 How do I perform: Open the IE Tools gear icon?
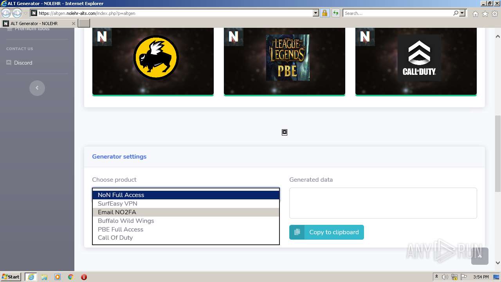click(x=495, y=14)
